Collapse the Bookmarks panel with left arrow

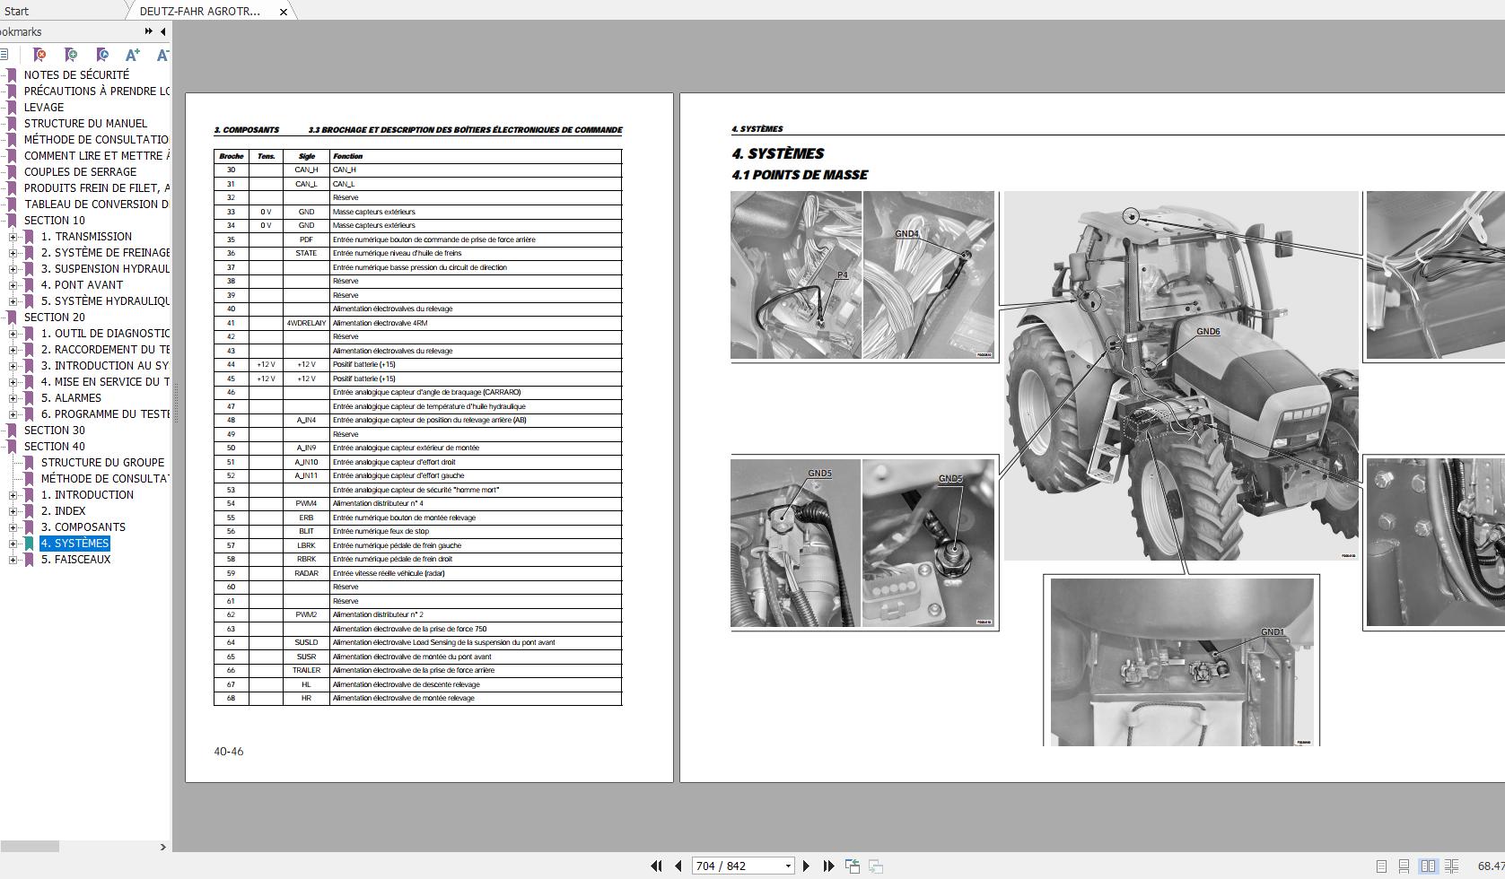click(162, 31)
